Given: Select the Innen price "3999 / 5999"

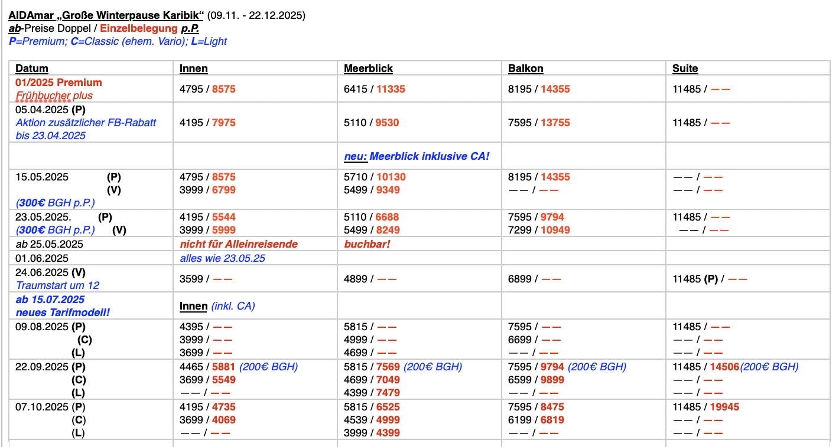Looking at the screenshot, I should point(207,230).
